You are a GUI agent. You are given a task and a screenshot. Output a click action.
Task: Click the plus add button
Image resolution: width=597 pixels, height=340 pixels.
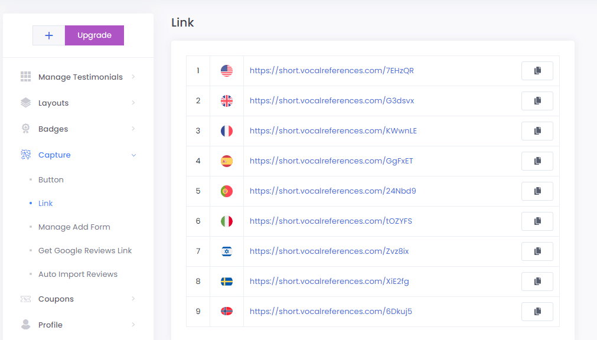pos(49,35)
